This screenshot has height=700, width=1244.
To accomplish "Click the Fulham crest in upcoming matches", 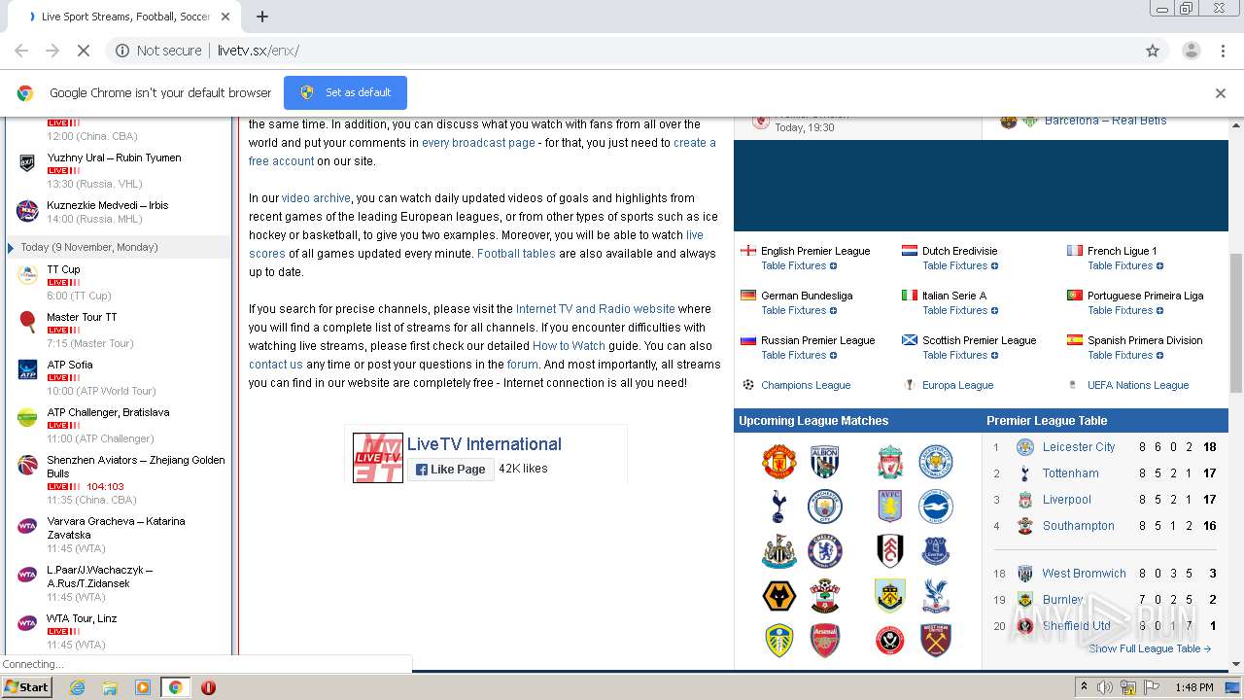I will tap(889, 551).
